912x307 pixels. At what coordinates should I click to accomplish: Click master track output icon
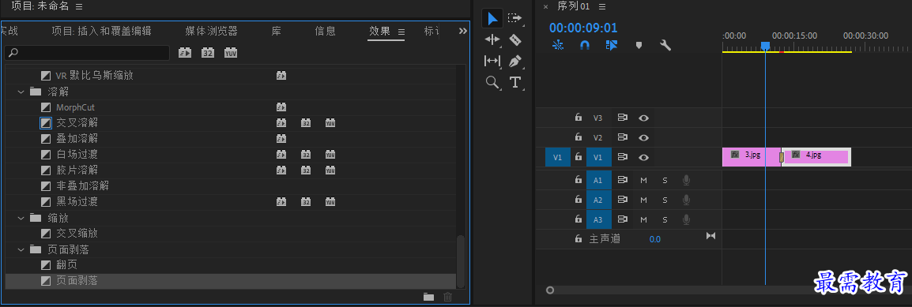click(x=710, y=236)
